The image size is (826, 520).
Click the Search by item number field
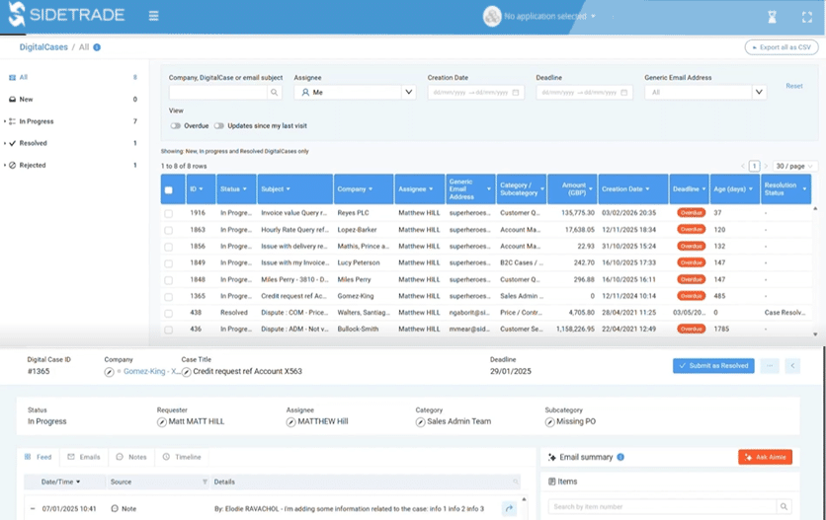pyautogui.click(x=663, y=507)
